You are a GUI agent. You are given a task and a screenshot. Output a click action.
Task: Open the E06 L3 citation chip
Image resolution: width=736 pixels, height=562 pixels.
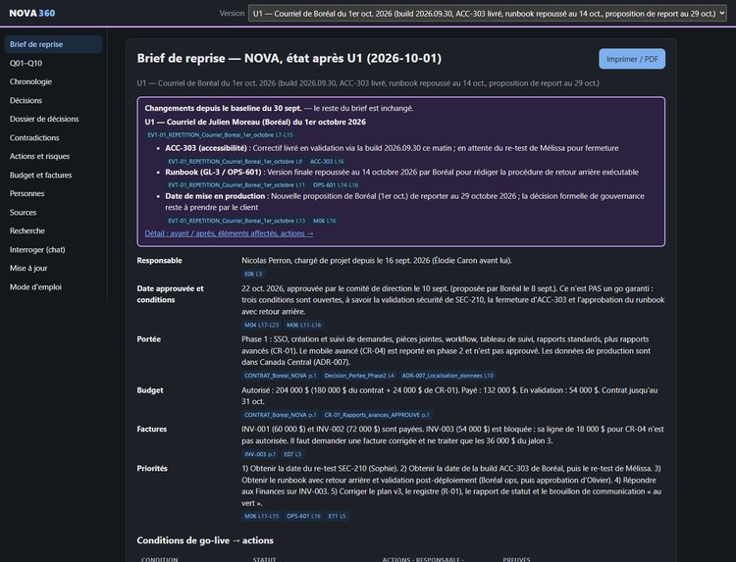coord(253,274)
